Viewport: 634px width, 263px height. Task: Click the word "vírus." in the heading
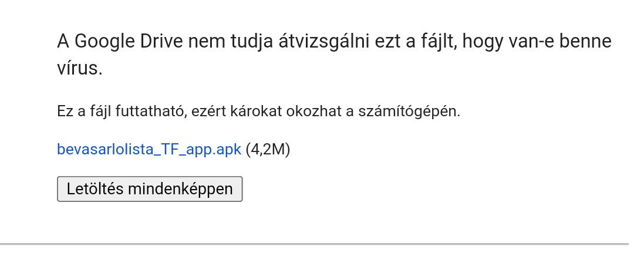tap(80, 68)
